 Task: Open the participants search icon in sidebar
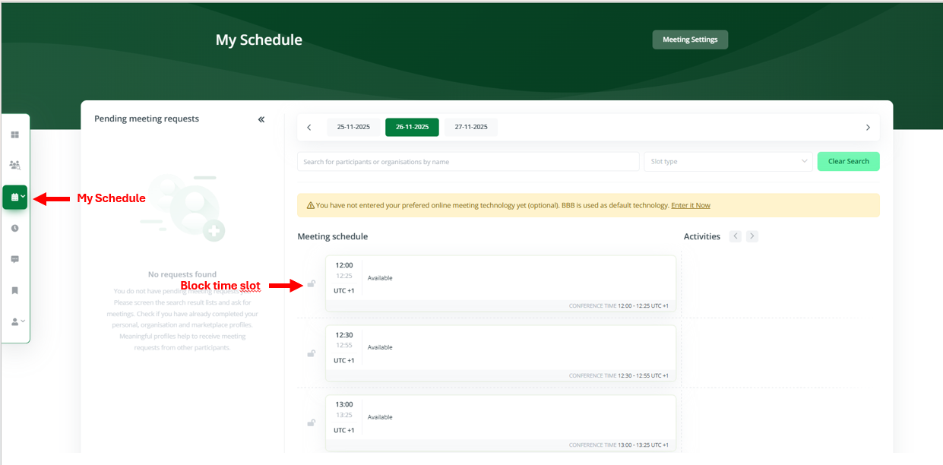(x=15, y=165)
